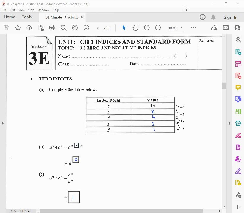Zoom out with the minus icon
This screenshot has height=213, width=244.
pos(147,28)
